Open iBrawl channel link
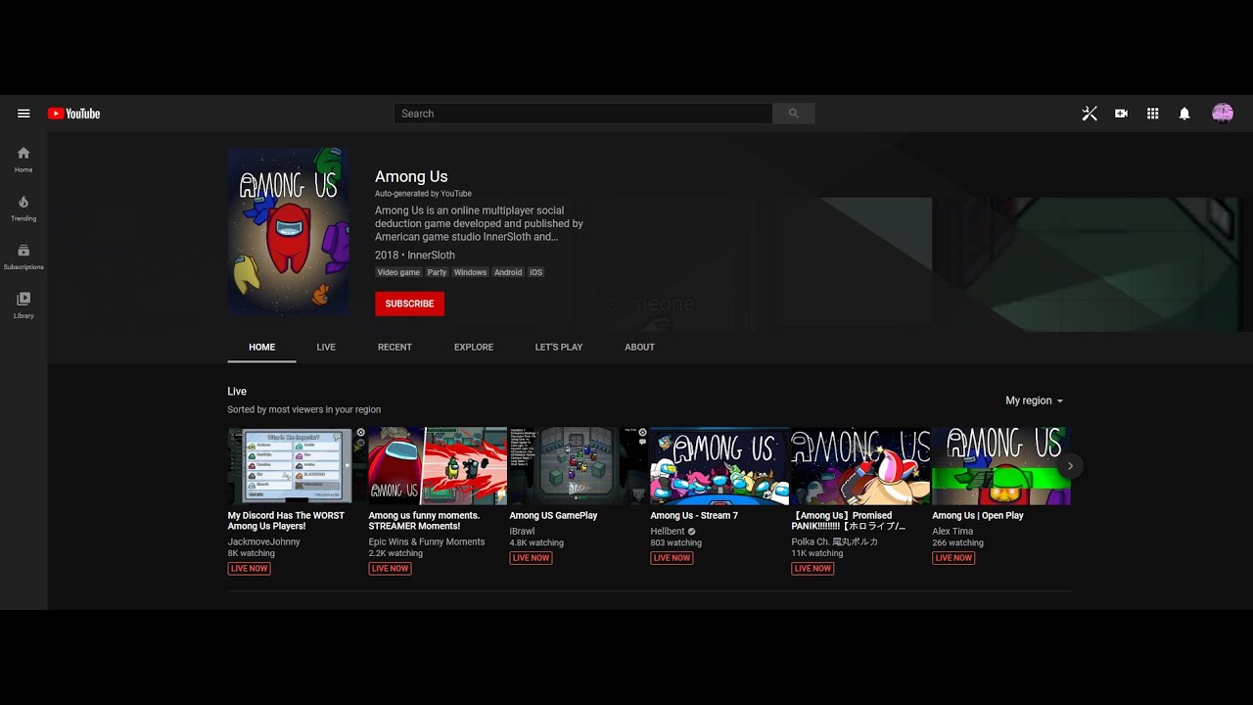 (522, 532)
